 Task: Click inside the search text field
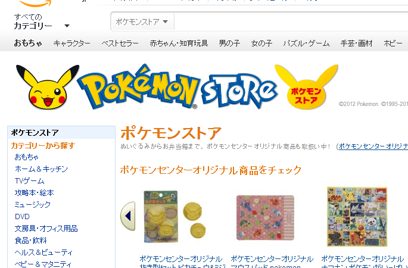[291, 21]
